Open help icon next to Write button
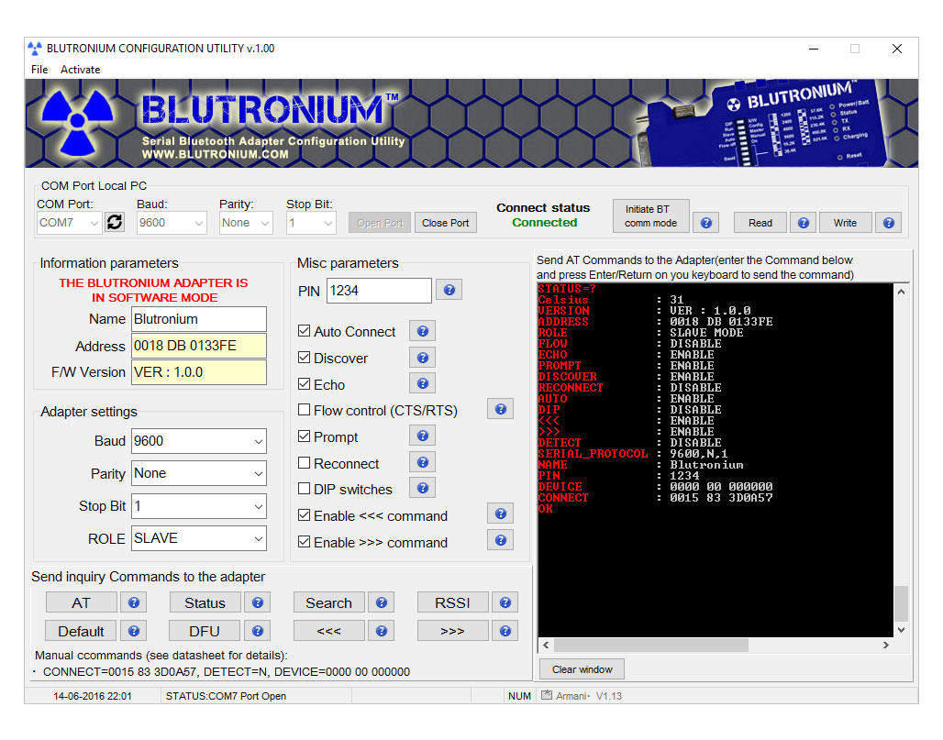Viewport: 943px width, 740px height. tap(888, 223)
